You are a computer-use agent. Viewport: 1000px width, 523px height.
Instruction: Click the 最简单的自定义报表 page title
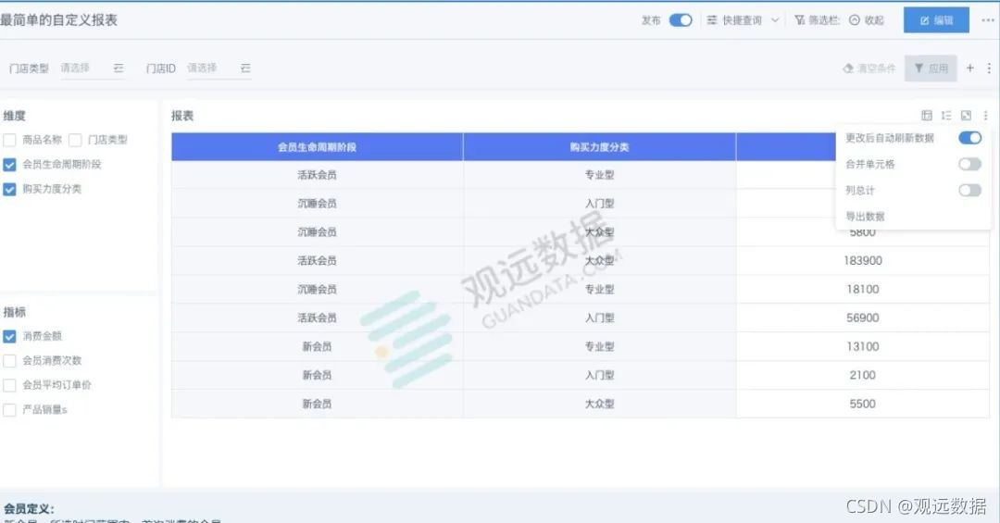click(58, 19)
